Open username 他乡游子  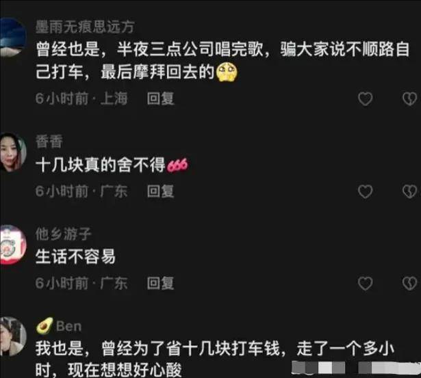pyautogui.click(x=64, y=234)
